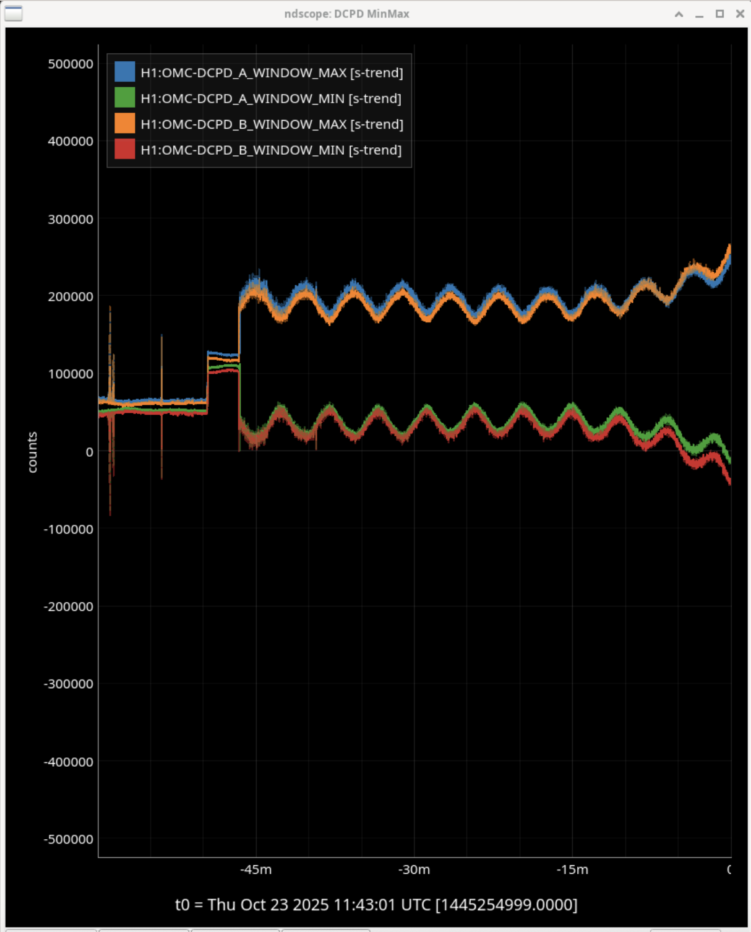Open the window menu icon in title bar
The height and width of the screenshot is (932, 751).
click(14, 13)
